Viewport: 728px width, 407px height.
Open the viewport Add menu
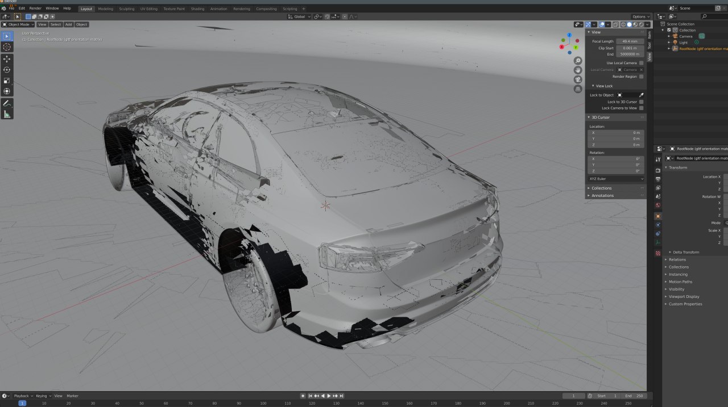pos(68,24)
